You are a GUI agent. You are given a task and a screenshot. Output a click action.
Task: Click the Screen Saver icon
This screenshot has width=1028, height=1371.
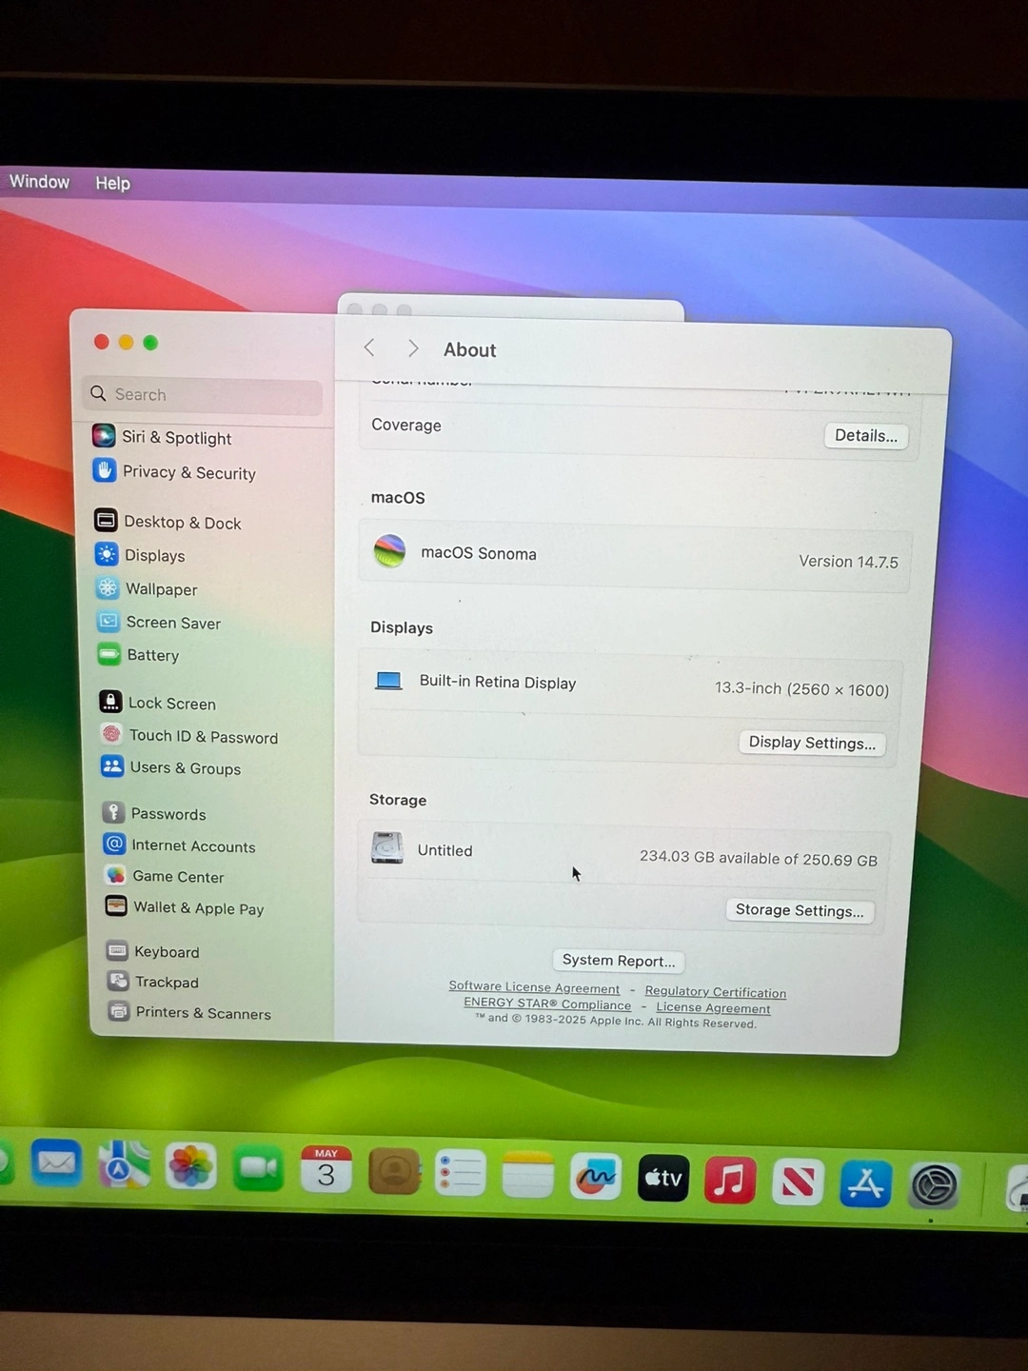pos(109,621)
